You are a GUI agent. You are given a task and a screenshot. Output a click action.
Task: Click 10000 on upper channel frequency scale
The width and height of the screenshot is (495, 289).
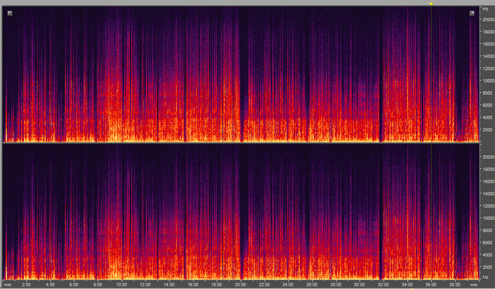(x=486, y=80)
